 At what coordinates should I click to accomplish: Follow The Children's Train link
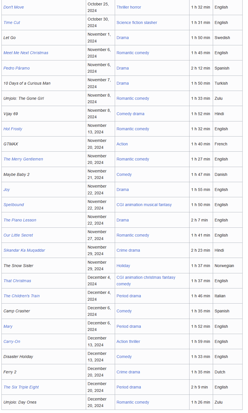point(22,296)
